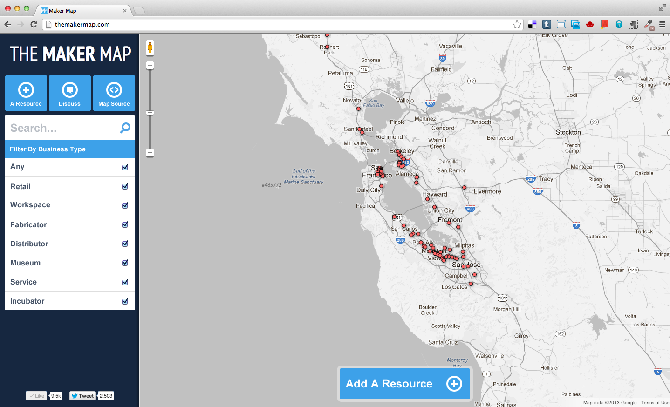The image size is (670, 407).
Task: Click the teal circle extension icon
Action: (x=619, y=24)
